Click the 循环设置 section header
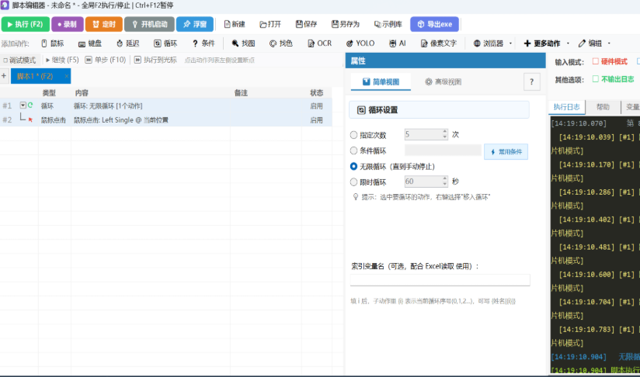The width and height of the screenshot is (640, 377). coord(440,110)
